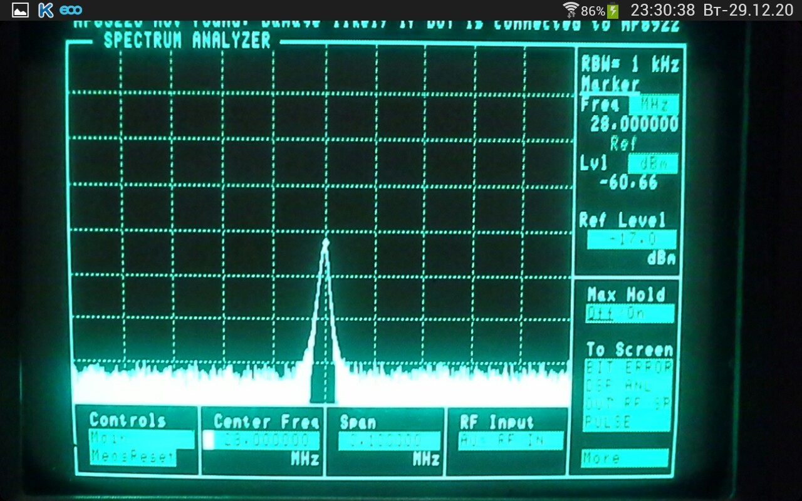Tap the gallery image icon in status bar

(20, 10)
